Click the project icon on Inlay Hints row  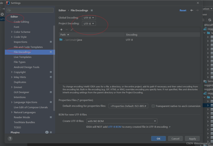(x=51, y=77)
